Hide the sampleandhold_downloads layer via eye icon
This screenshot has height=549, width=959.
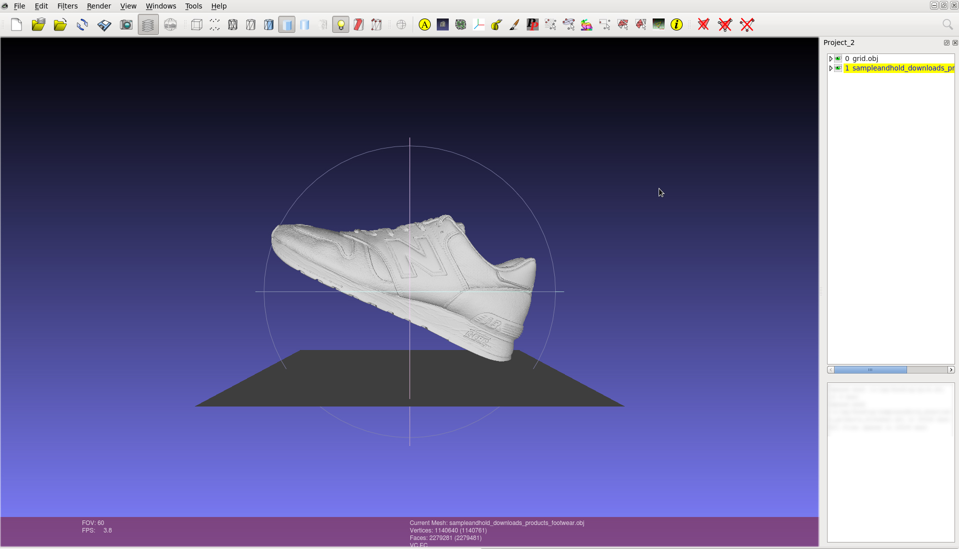point(839,68)
